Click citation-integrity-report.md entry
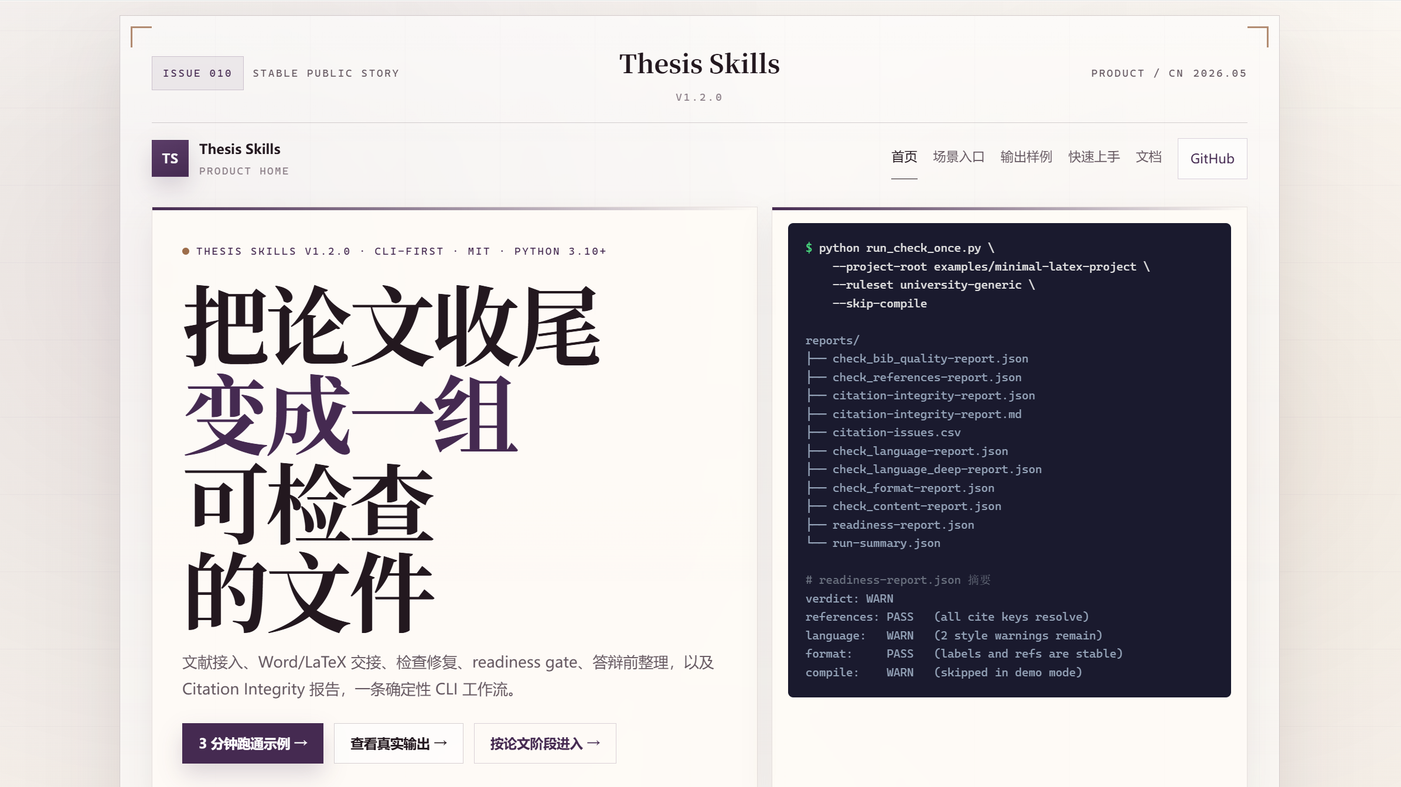 927,414
